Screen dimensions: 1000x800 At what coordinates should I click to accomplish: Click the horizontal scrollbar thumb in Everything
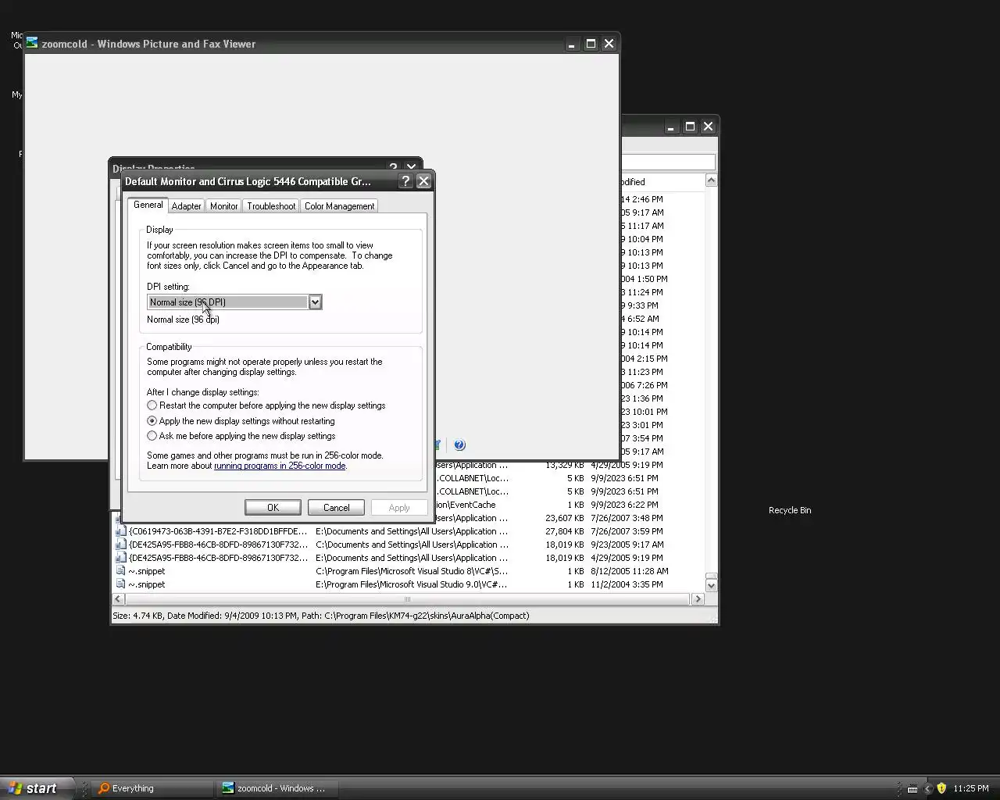pos(407,599)
